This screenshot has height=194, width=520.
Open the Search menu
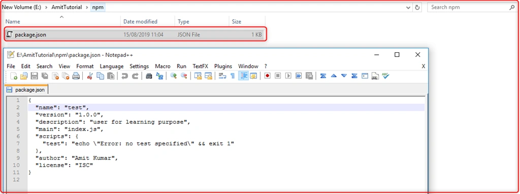point(45,67)
